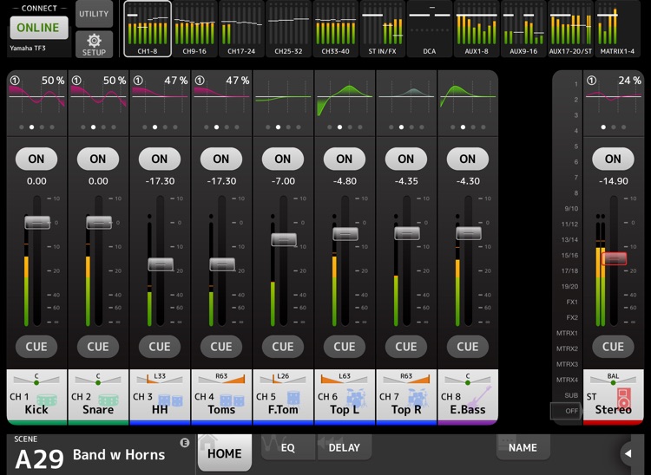Viewport: 651px width, 475px height.
Task: Select the CH17-24 meter bank
Action: point(241,29)
